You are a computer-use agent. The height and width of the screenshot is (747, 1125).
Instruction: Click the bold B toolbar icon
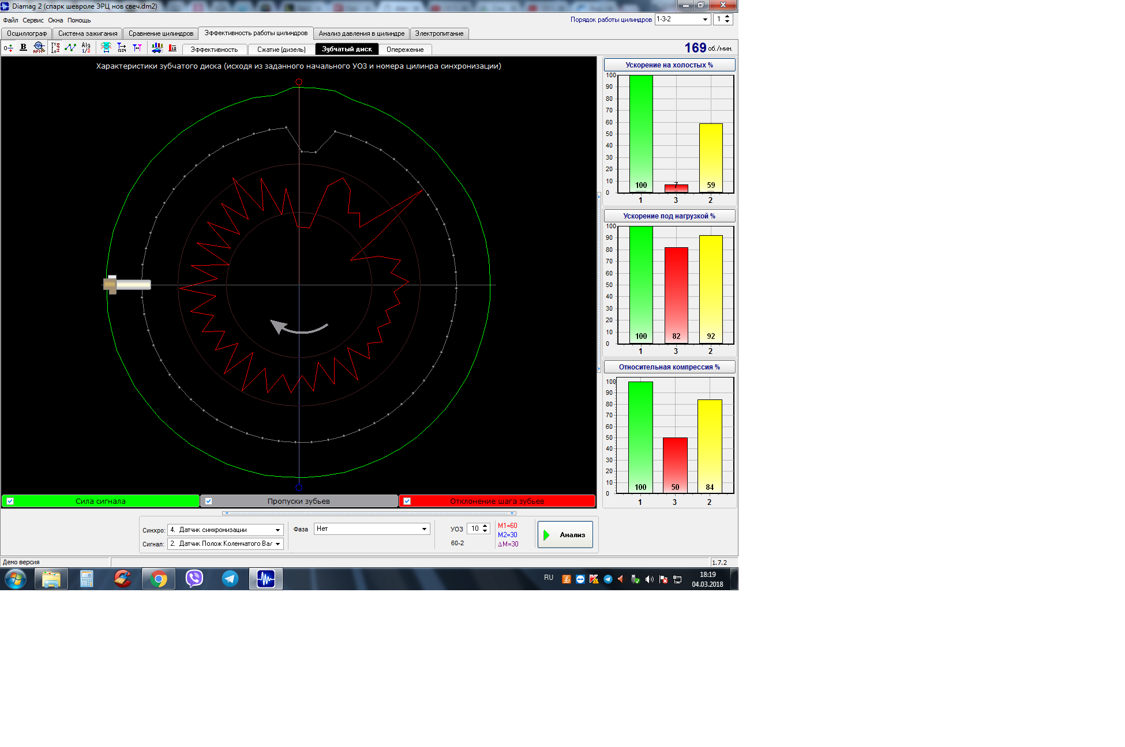(23, 48)
